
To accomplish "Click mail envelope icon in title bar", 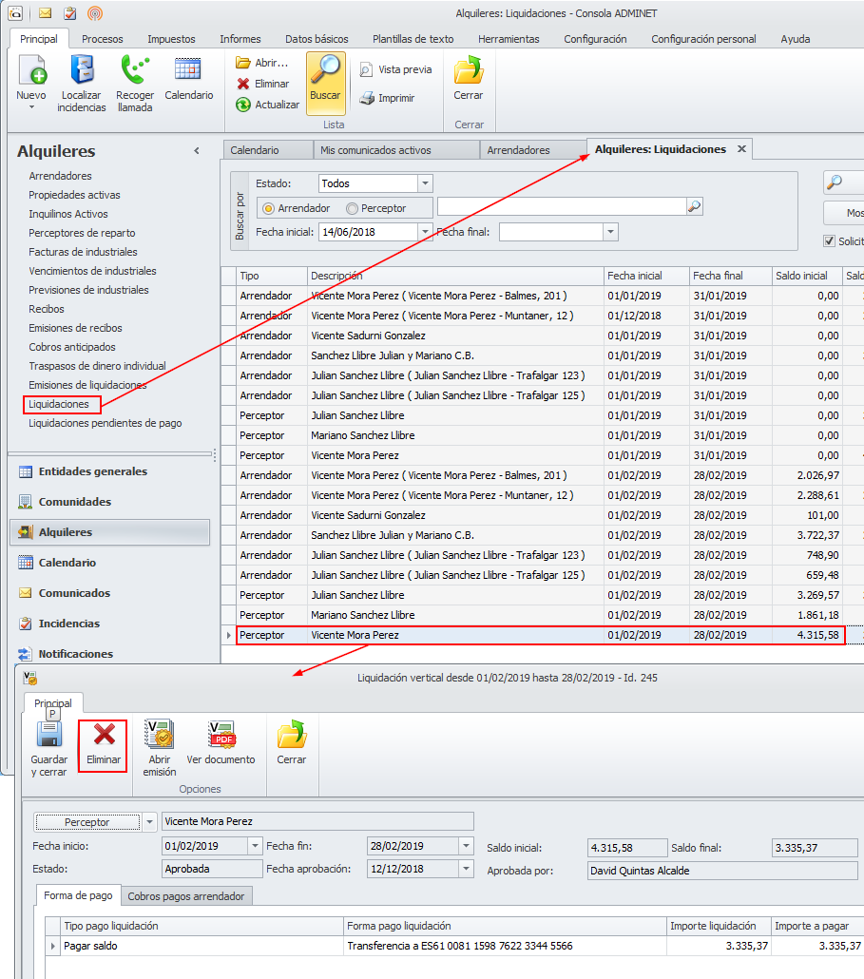I will [x=45, y=13].
